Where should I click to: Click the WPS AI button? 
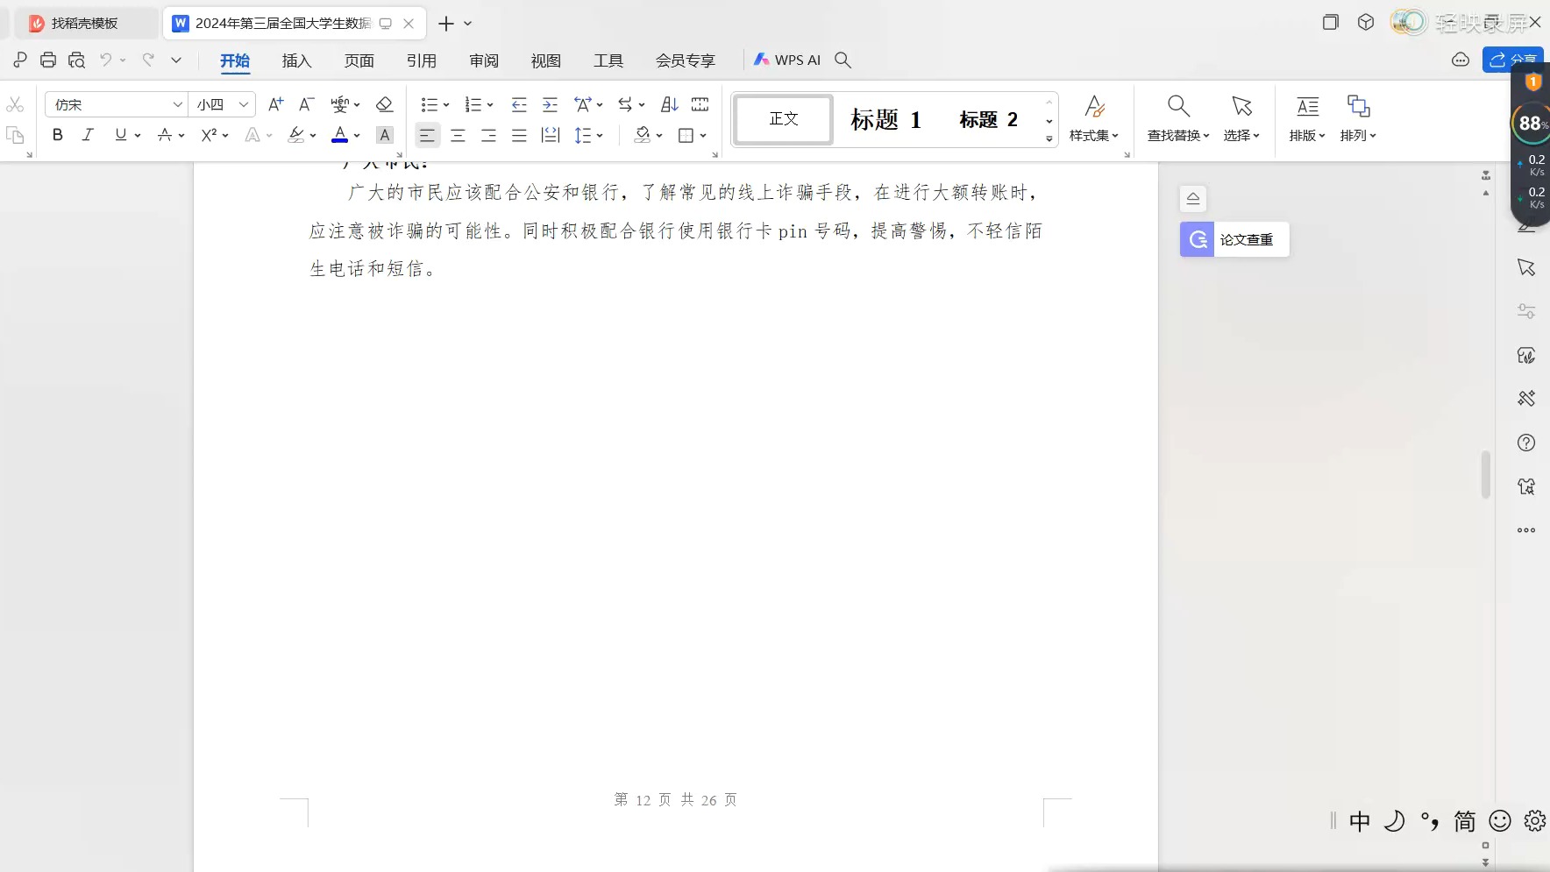(x=786, y=60)
